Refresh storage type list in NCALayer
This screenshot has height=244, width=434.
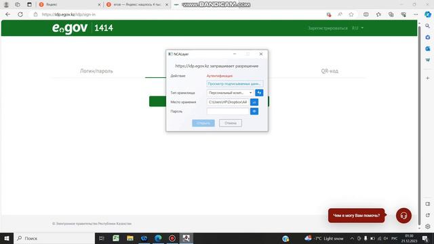tap(259, 93)
